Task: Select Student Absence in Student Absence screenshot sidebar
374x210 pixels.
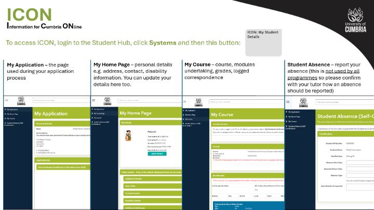Action: coord(296,127)
